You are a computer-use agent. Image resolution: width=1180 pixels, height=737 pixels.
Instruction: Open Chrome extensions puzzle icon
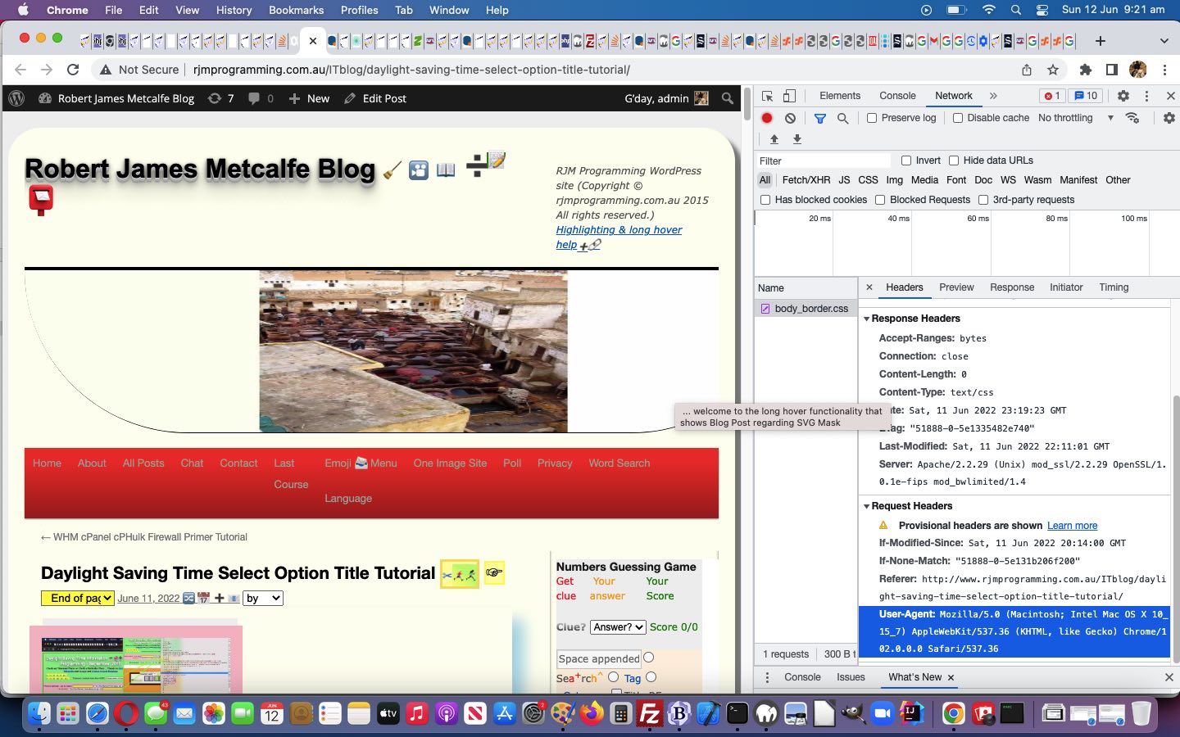(x=1086, y=70)
